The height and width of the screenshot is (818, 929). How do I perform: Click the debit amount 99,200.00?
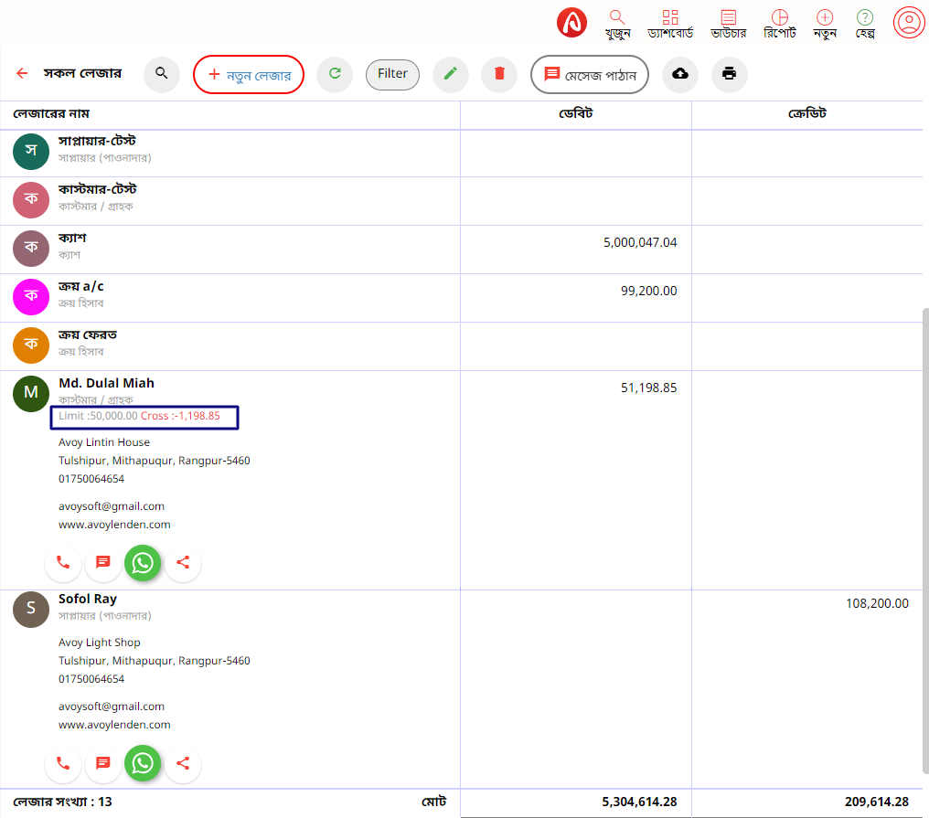pos(649,292)
